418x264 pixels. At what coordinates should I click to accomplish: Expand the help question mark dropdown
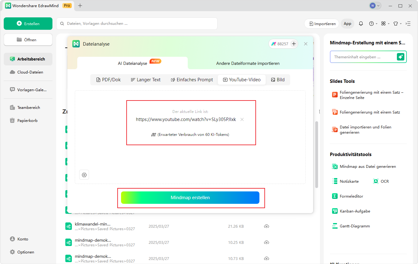tap(373, 24)
